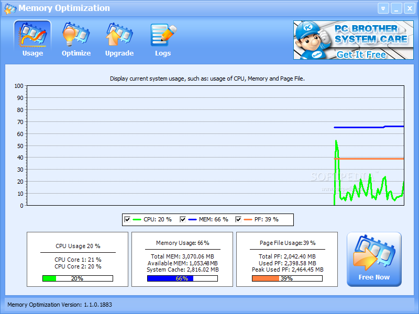Click the Memory Optimization app icon in title bar
Viewport: 419px width, 314px height.
click(x=10, y=9)
